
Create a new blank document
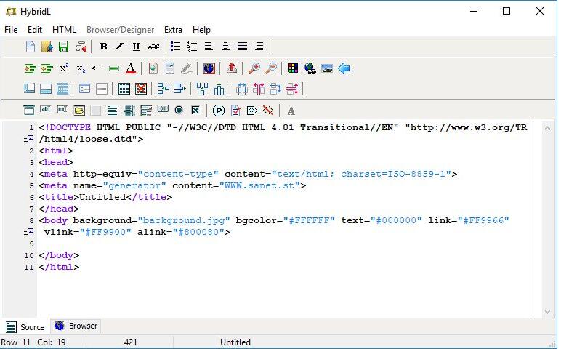pos(31,47)
